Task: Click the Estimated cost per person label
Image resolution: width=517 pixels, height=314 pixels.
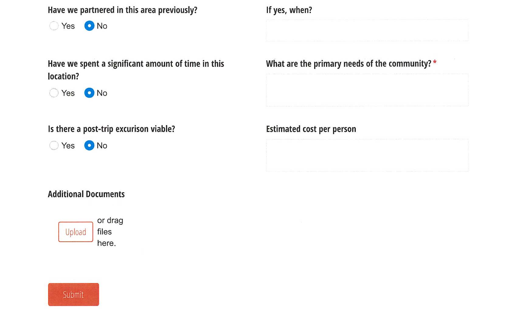Action: pyautogui.click(x=311, y=129)
